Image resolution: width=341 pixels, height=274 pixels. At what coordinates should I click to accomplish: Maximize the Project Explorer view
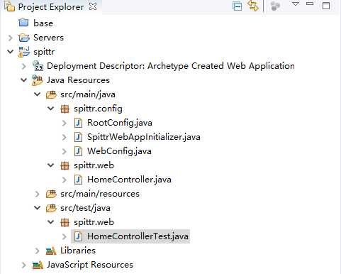pyautogui.click(x=326, y=6)
